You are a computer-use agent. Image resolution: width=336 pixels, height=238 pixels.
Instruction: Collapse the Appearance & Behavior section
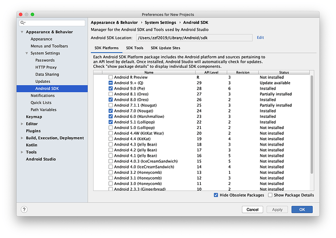pos(22,32)
